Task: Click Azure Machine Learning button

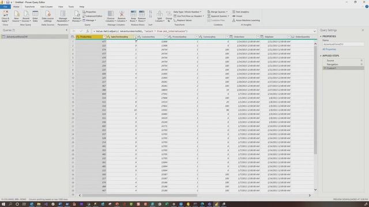Action: [x=246, y=21]
